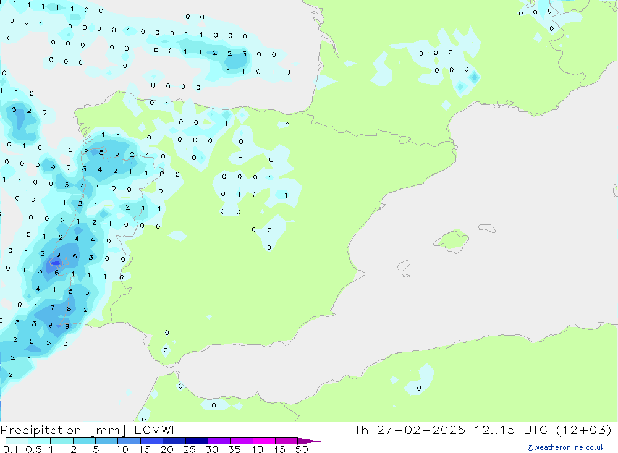The width and height of the screenshot is (618, 453).
Task: Click the '50' legend scale label
Action: (302, 449)
